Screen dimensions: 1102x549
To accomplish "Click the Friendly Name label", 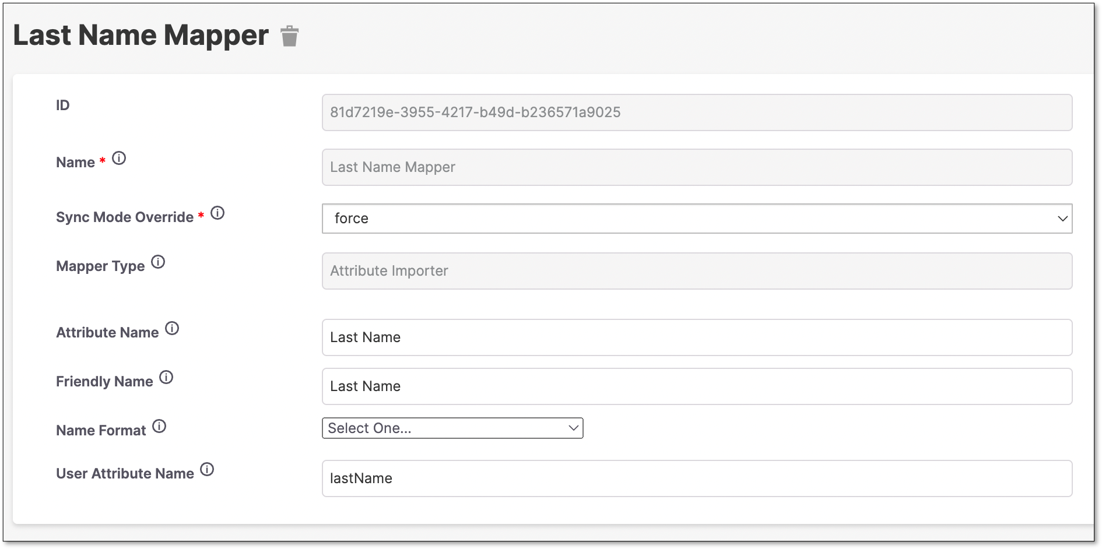I will [104, 382].
